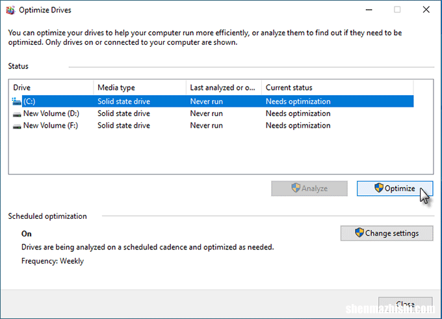Screen dimensions: 442x319
Task: Click the shield icon on Optimize button
Action: (379, 188)
